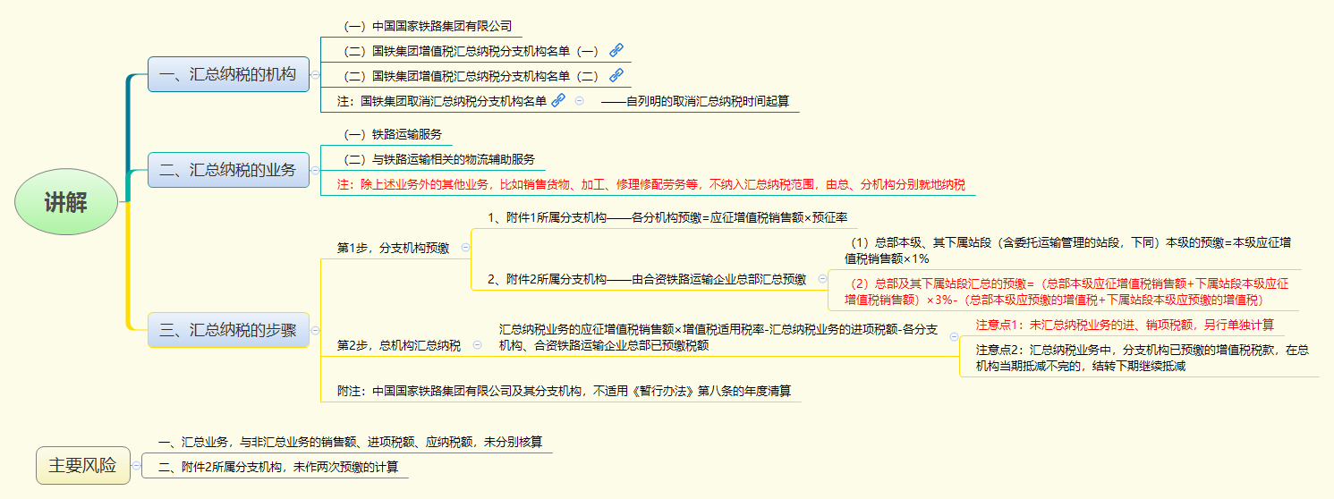Select risk item 二、附件2所属分支机构 未作两次预缴
The image size is (1334, 499).
(x=278, y=467)
